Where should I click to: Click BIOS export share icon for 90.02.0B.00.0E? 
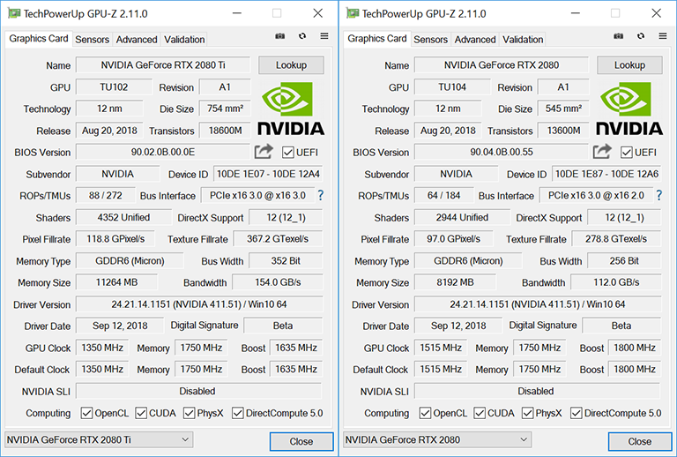point(264,151)
